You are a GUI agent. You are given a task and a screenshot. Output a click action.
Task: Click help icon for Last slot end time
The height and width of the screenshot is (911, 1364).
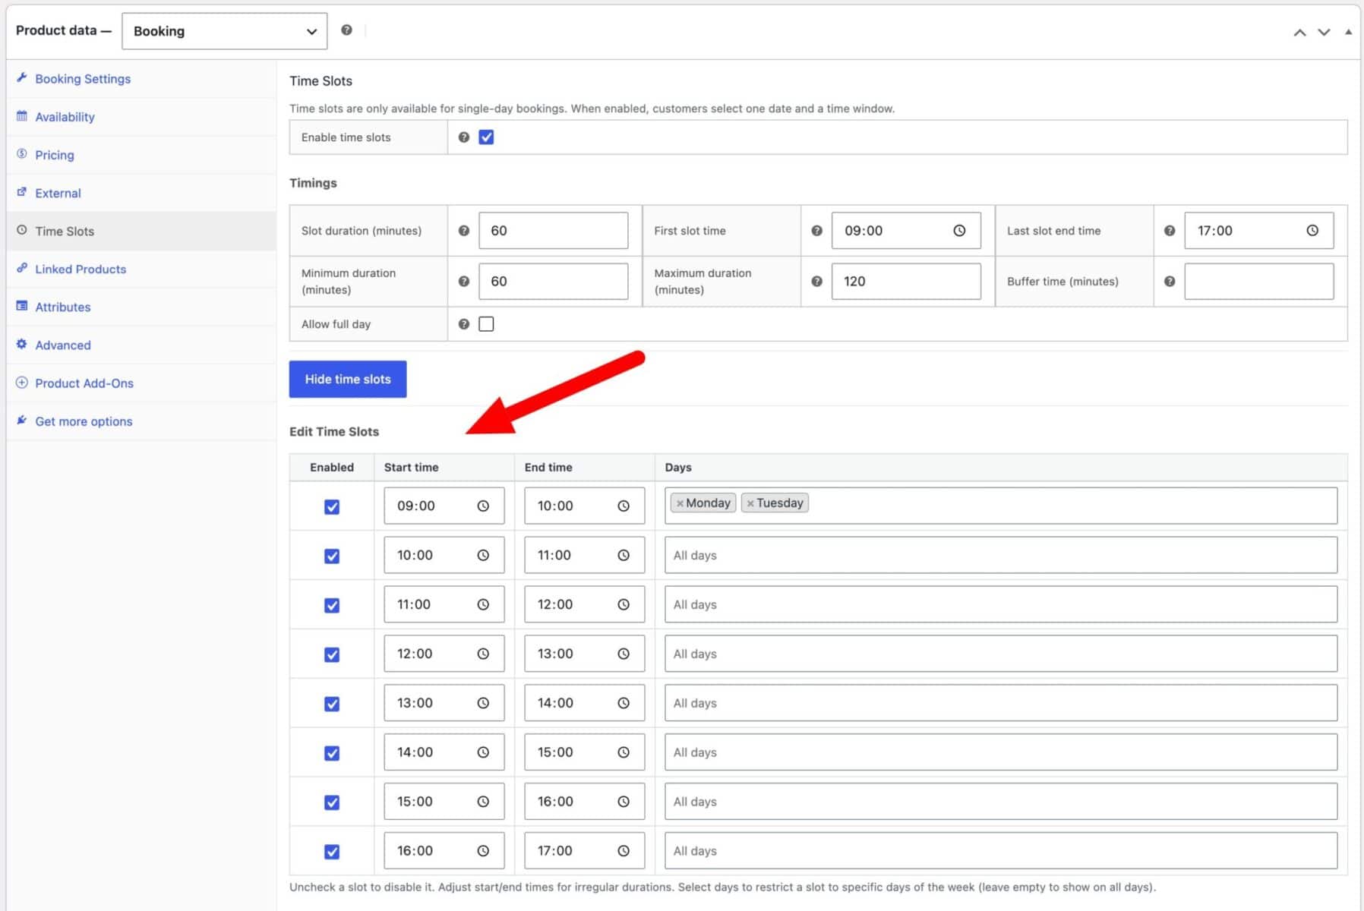[1170, 231]
